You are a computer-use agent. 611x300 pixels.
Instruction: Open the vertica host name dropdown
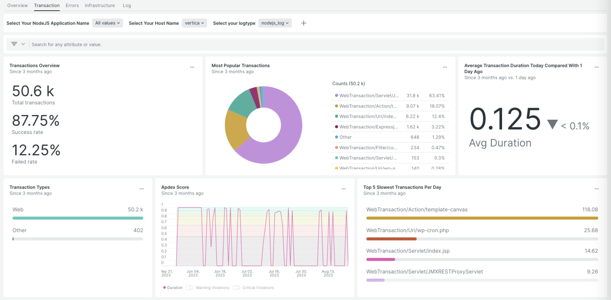coord(194,23)
